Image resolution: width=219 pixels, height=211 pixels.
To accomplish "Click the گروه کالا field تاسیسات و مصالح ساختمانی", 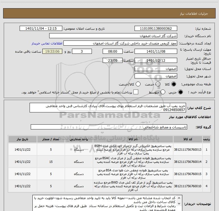I will pyautogui.click(x=109, y=127).
